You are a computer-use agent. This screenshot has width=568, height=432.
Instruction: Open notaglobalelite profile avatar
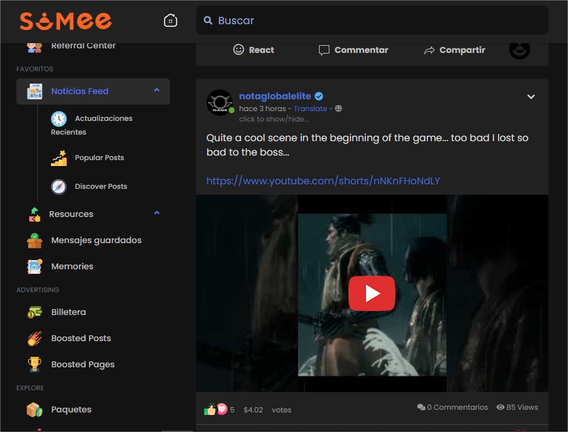click(x=220, y=103)
